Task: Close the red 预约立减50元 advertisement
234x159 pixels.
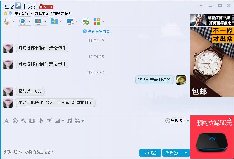Action: coord(230,119)
